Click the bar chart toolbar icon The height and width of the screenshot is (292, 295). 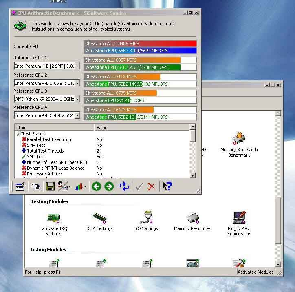pyautogui.click(x=79, y=186)
